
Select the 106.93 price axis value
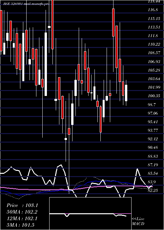tap(154, 62)
